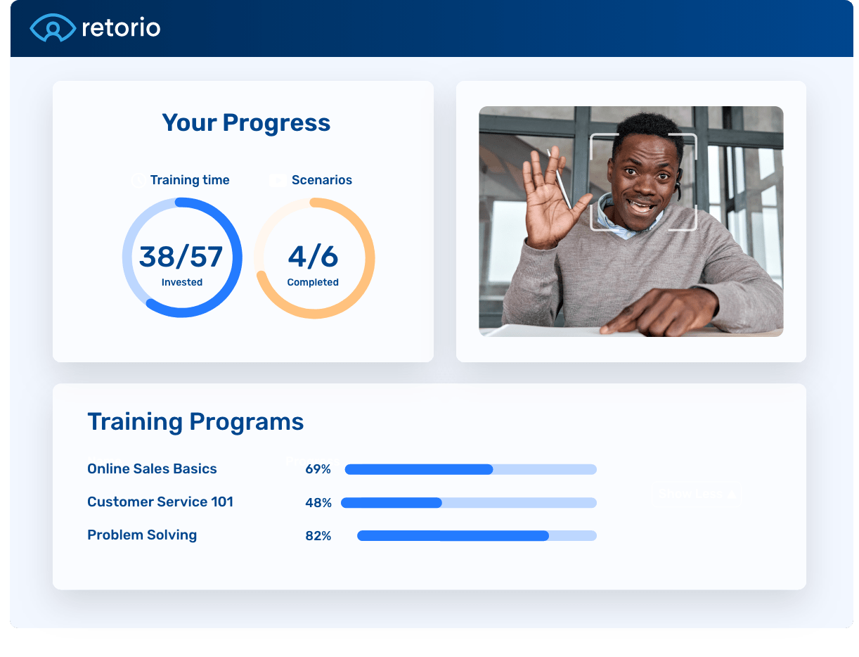The height and width of the screenshot is (657, 859).
Task: Toggle the Scenarios completion view
Action: click(x=314, y=257)
